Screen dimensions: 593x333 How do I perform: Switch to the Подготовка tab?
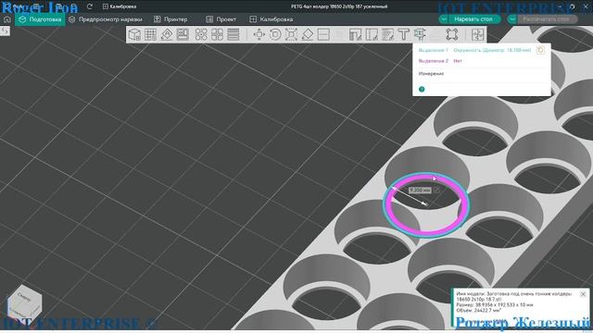tap(40, 19)
